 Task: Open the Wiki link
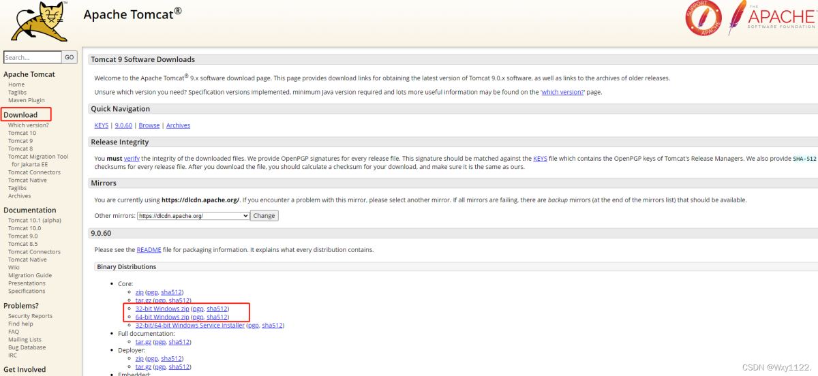pyautogui.click(x=14, y=268)
